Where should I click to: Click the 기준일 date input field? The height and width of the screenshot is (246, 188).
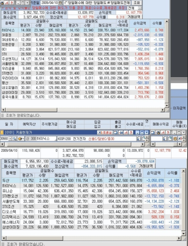pos(49,3)
